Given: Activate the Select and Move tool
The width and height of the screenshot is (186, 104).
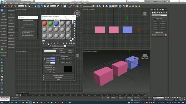Looking at the screenshot, I should pos(39,6).
